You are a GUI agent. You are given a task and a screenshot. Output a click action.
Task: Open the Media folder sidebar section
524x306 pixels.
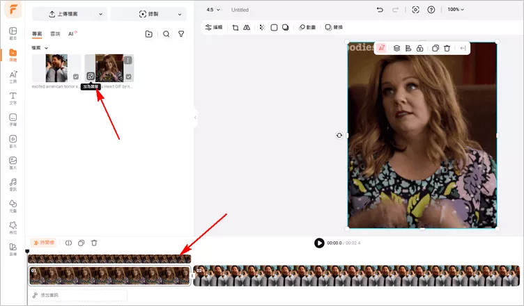[x=13, y=55]
